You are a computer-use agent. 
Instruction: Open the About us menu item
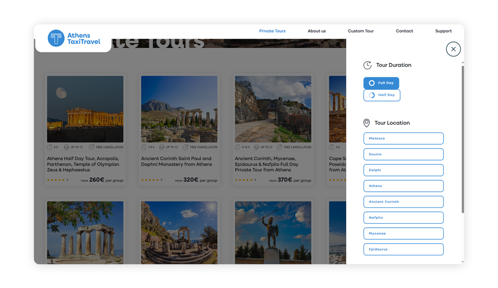pos(316,31)
